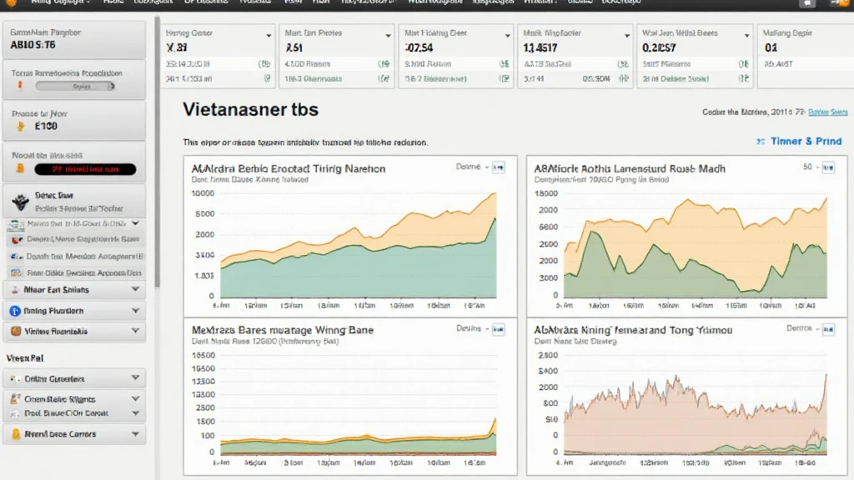Click the orange Vinfare icon in sidebar
The image size is (854, 480).
click(15, 332)
